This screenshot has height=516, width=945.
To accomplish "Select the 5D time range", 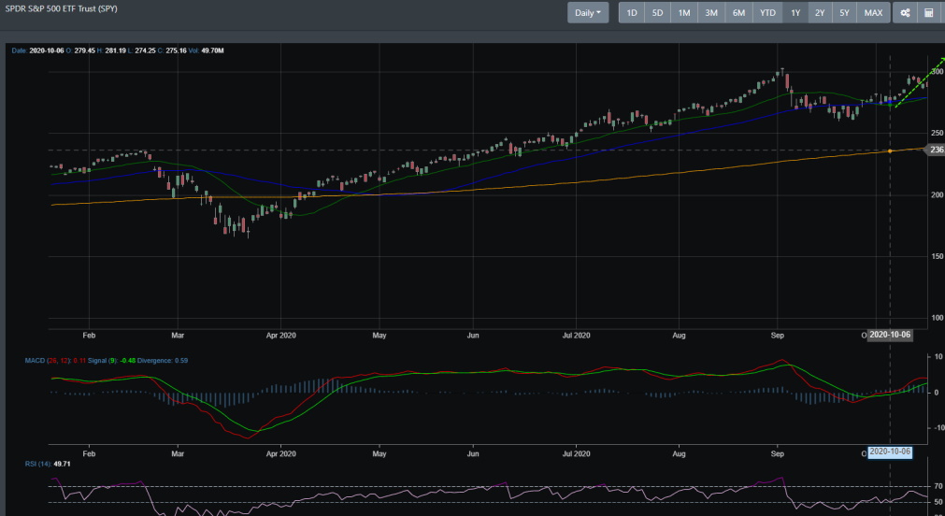I will click(657, 13).
